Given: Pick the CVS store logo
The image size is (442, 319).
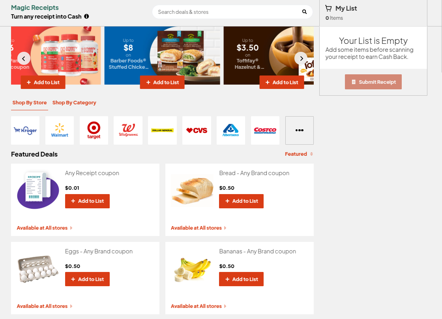Looking at the screenshot, I should click(197, 130).
